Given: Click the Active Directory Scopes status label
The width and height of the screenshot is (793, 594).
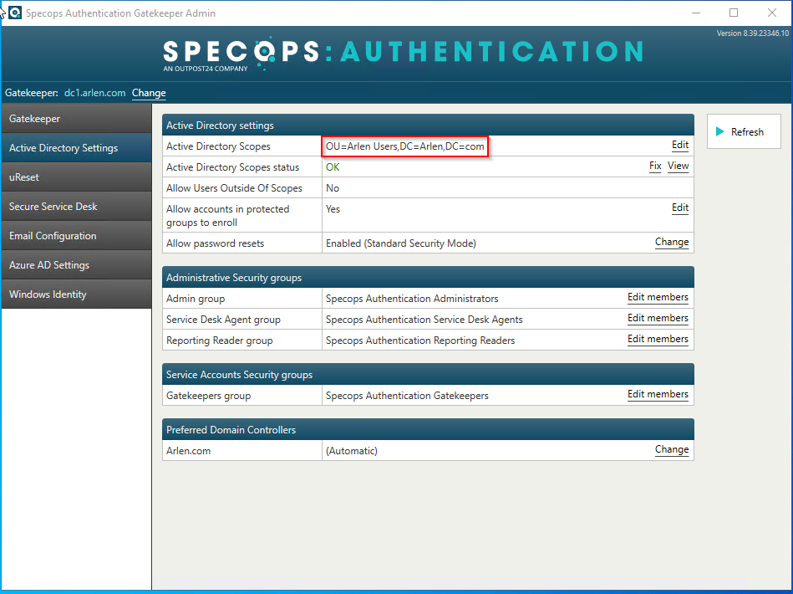Looking at the screenshot, I should click(x=232, y=167).
